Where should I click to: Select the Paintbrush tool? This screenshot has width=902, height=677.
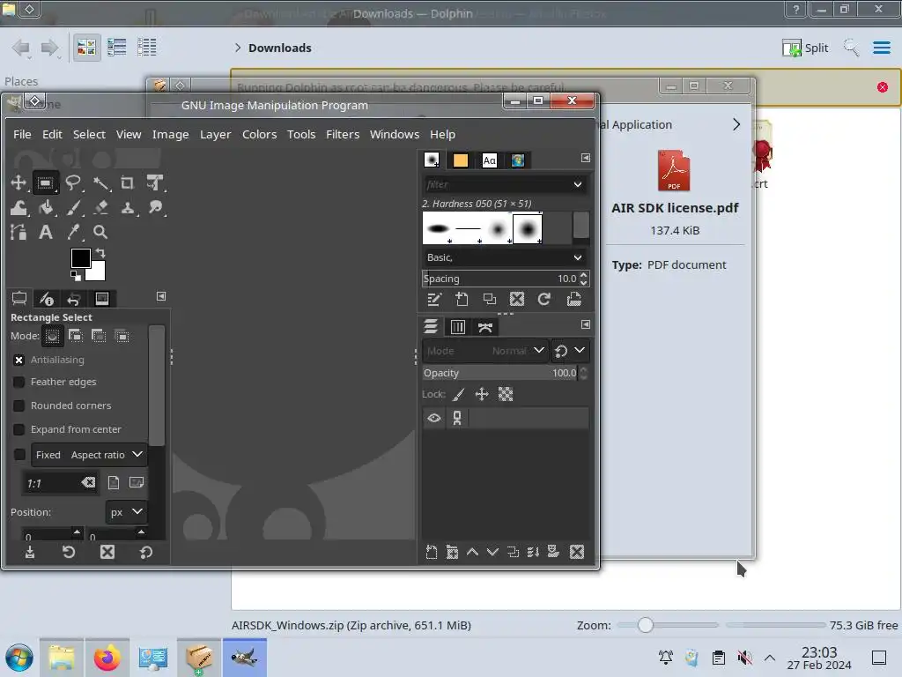[73, 208]
